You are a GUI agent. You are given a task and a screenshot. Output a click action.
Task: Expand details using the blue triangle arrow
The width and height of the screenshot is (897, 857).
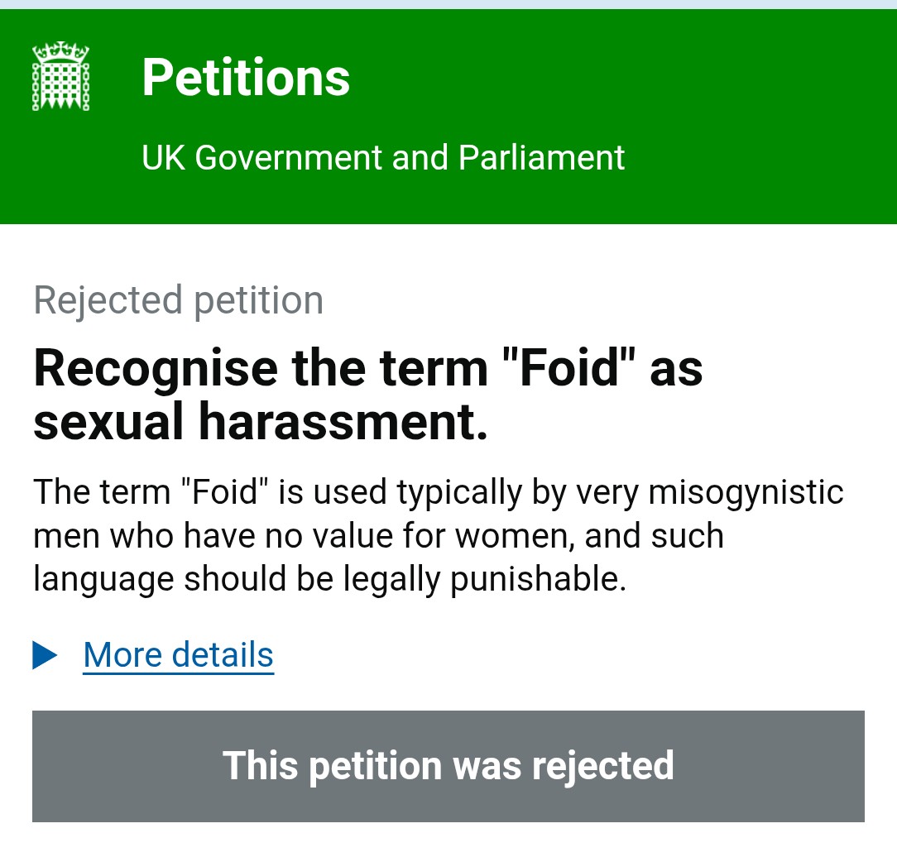45,655
